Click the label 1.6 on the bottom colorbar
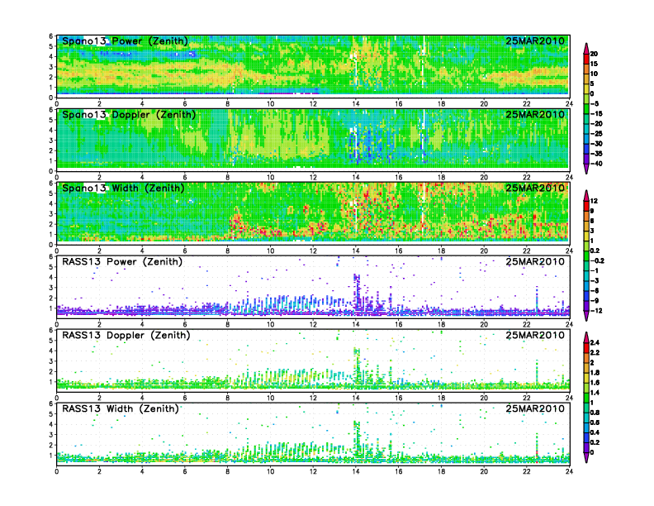The height and width of the screenshot is (506, 654). tap(595, 383)
